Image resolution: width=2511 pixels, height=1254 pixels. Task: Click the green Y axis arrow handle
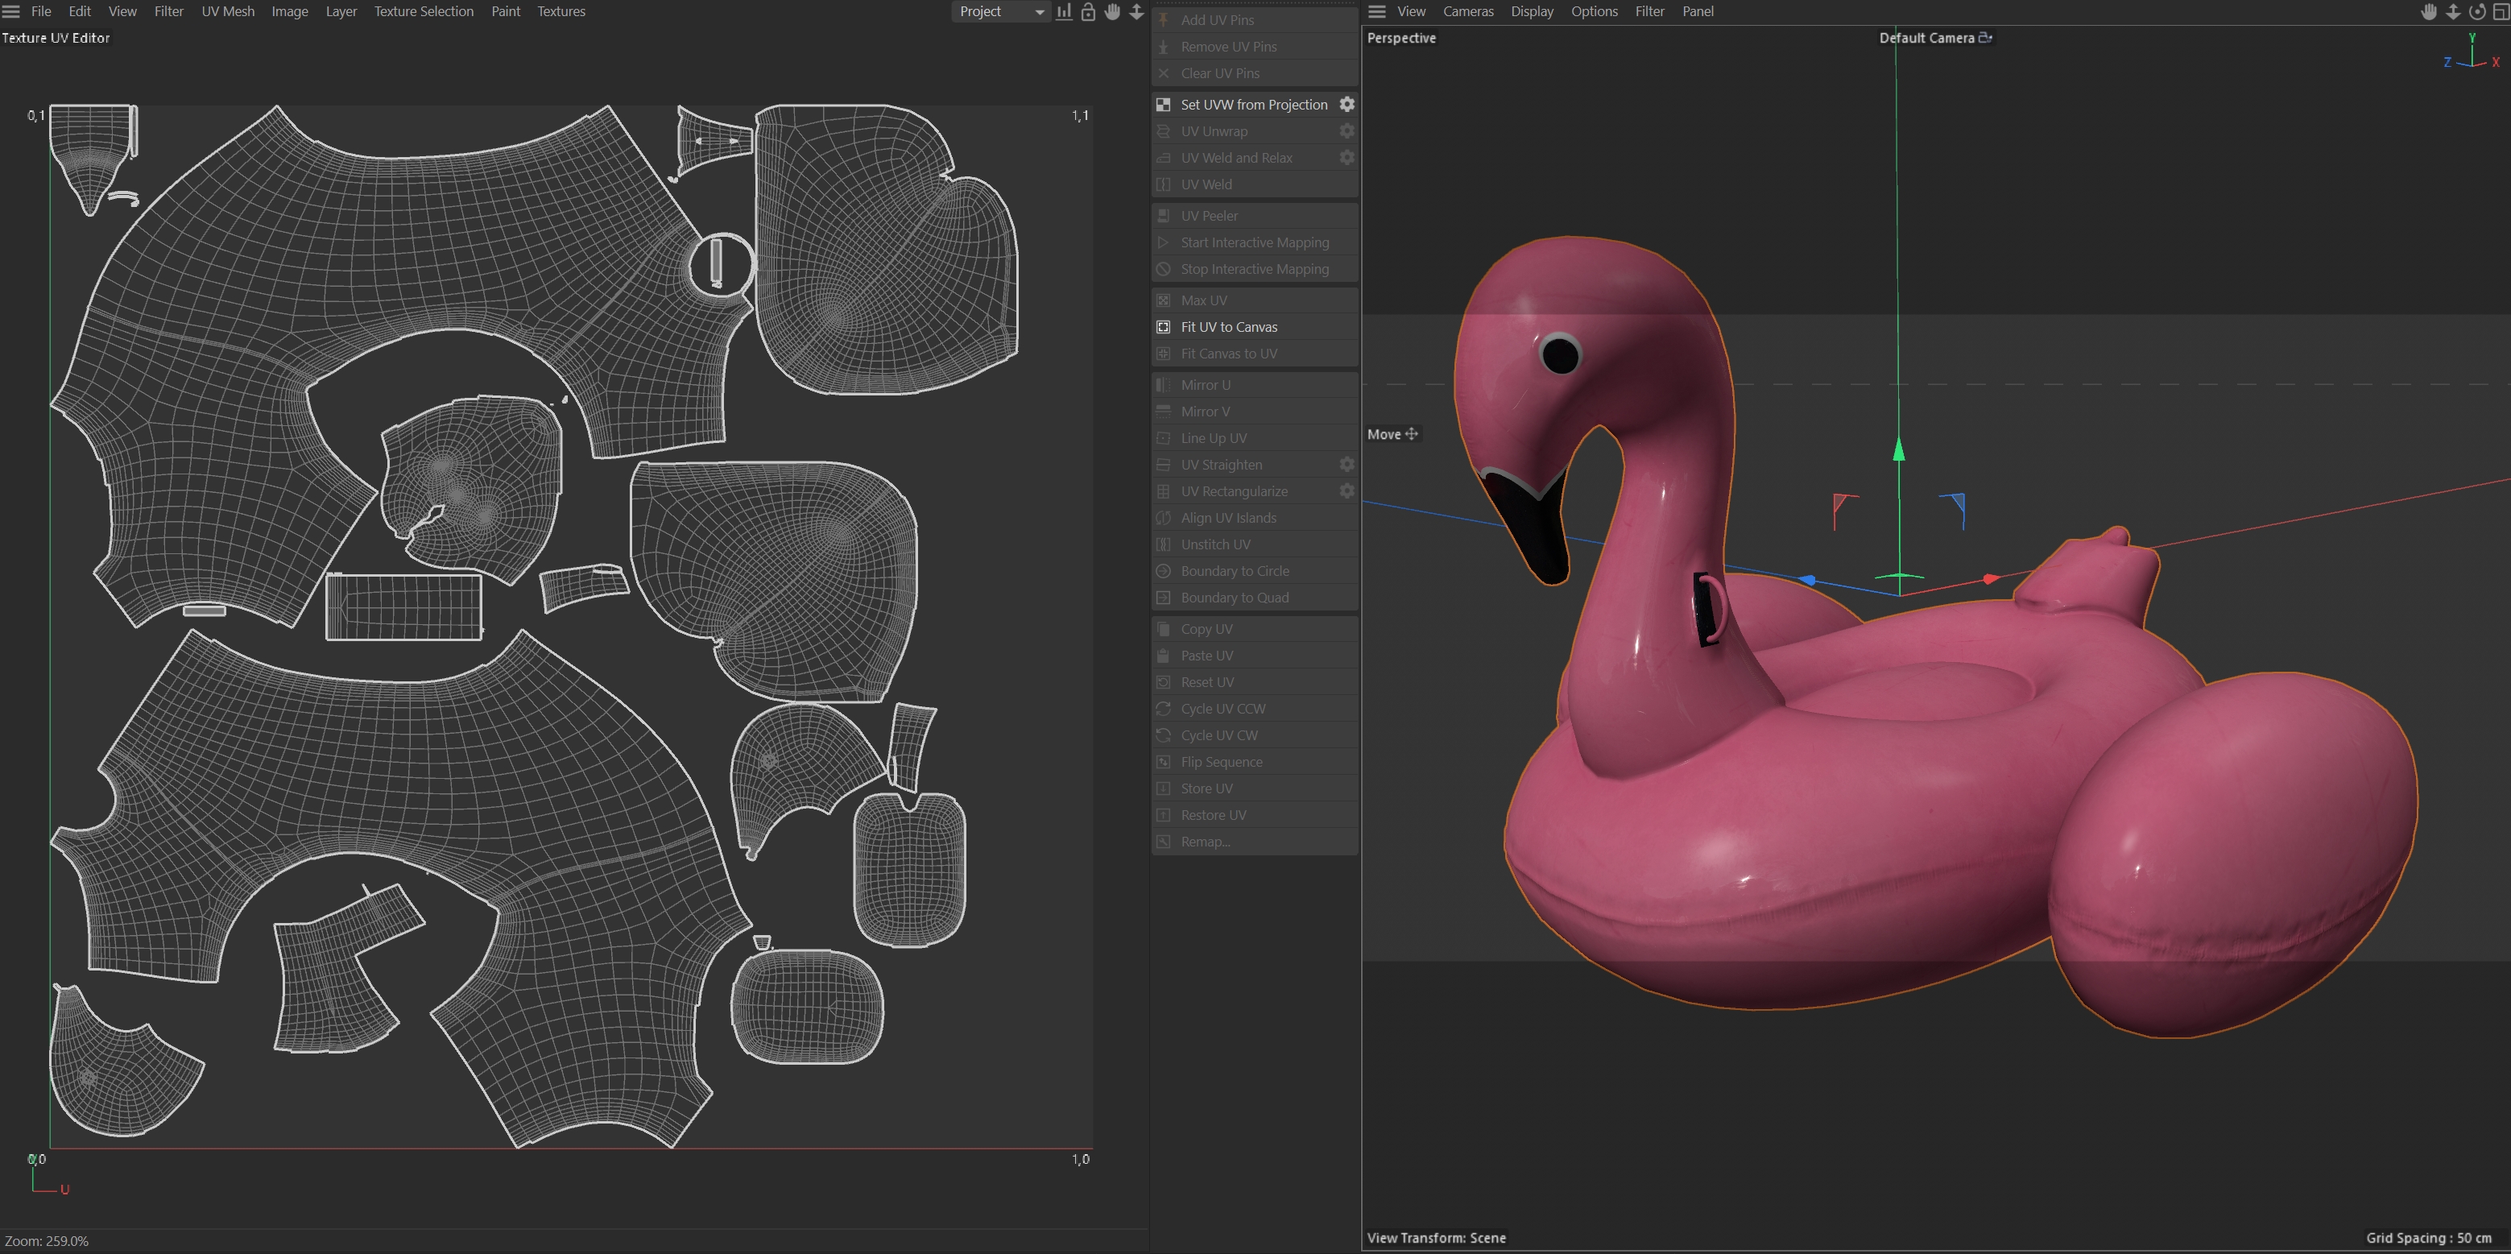pos(1898,449)
